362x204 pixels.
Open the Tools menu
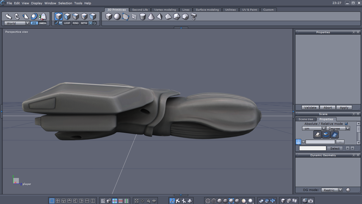coord(78,3)
